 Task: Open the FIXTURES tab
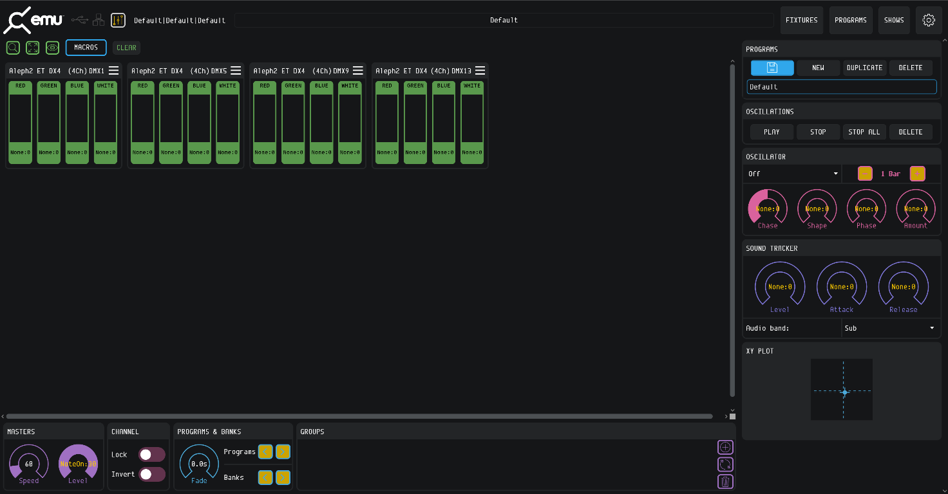pyautogui.click(x=801, y=20)
